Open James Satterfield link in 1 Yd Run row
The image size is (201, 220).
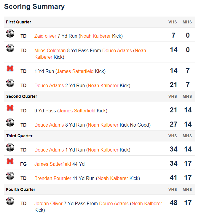pyautogui.click(x=75, y=71)
